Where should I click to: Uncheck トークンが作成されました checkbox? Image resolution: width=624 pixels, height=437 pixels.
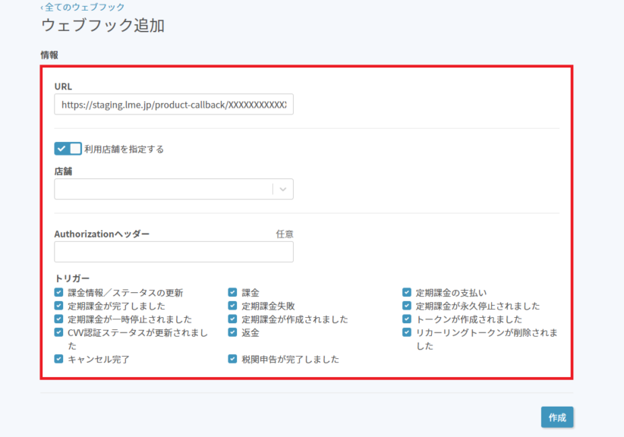coord(407,319)
